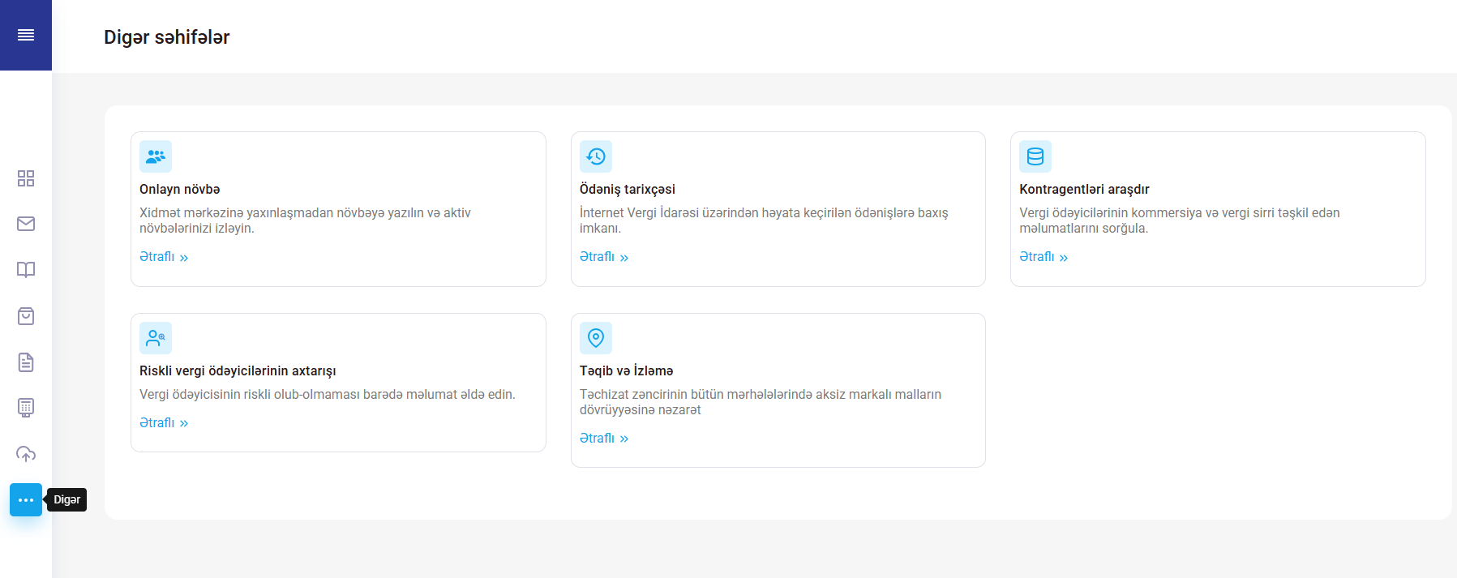Click the Kontragentləri araşdır database icon
1457x578 pixels.
[x=1035, y=156]
